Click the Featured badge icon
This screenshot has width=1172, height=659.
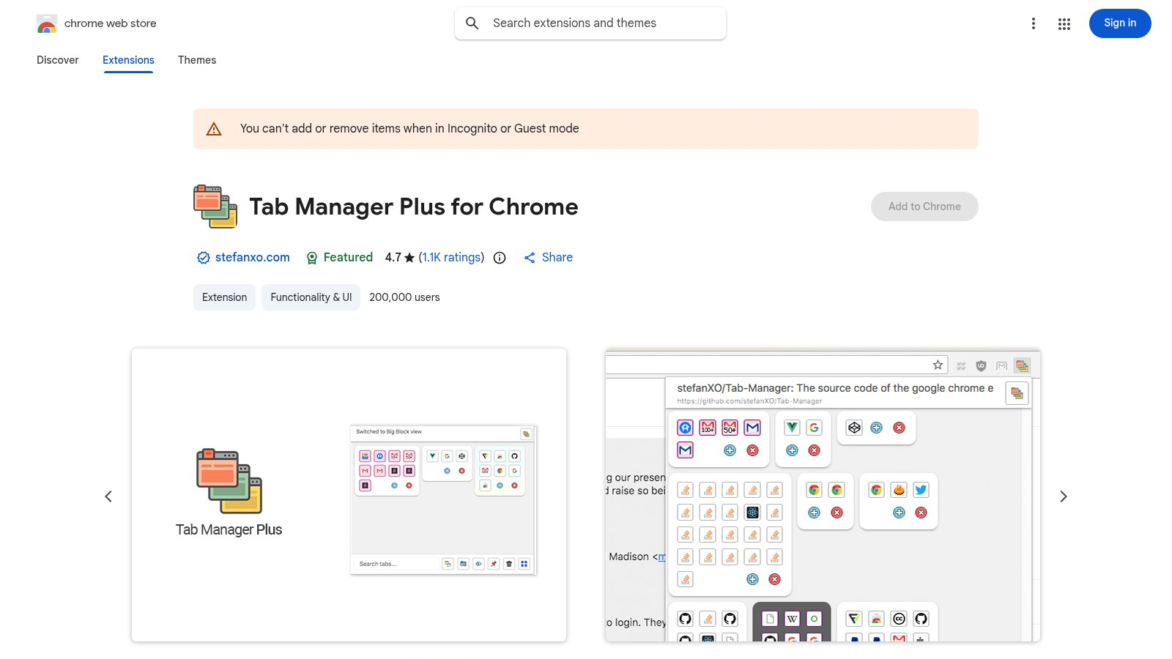[312, 258]
